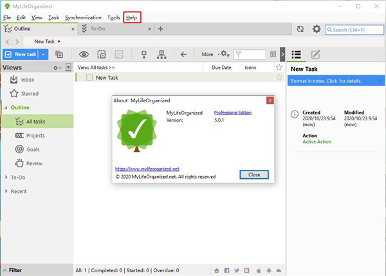Viewport: 386px width, 276px height.
Task: Click the collapse branch toolbar icon
Action: [144, 55]
